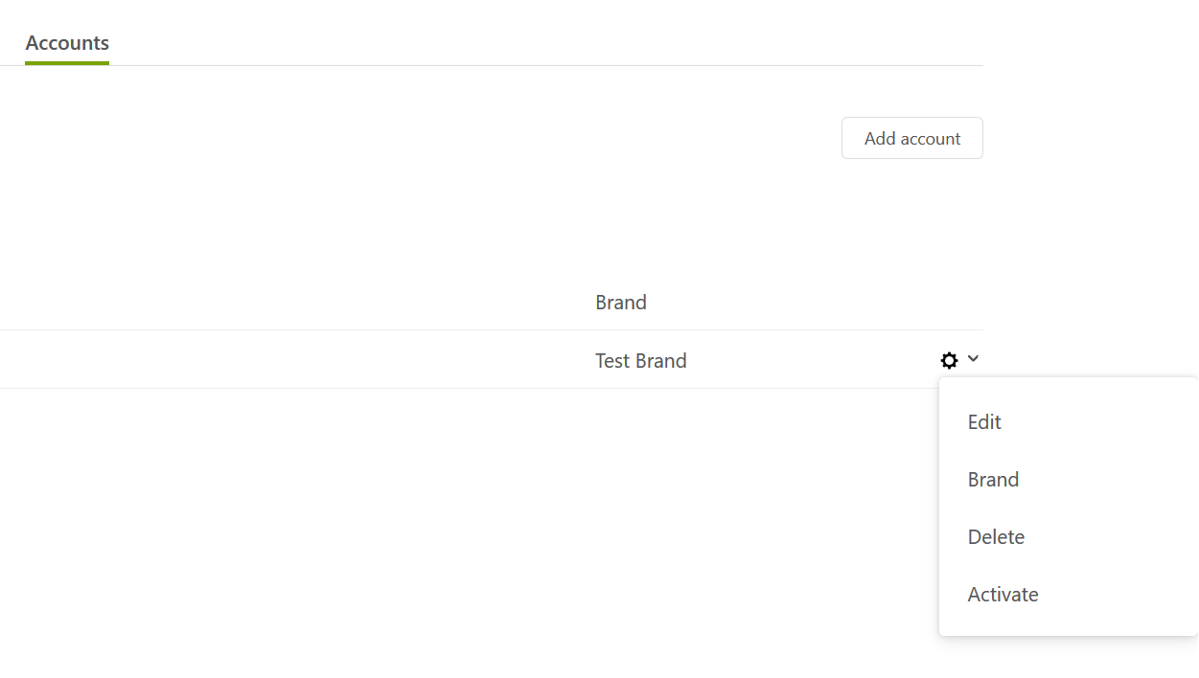1199x678 pixels.
Task: Switch to Accounts with green underline
Action: coord(67,43)
